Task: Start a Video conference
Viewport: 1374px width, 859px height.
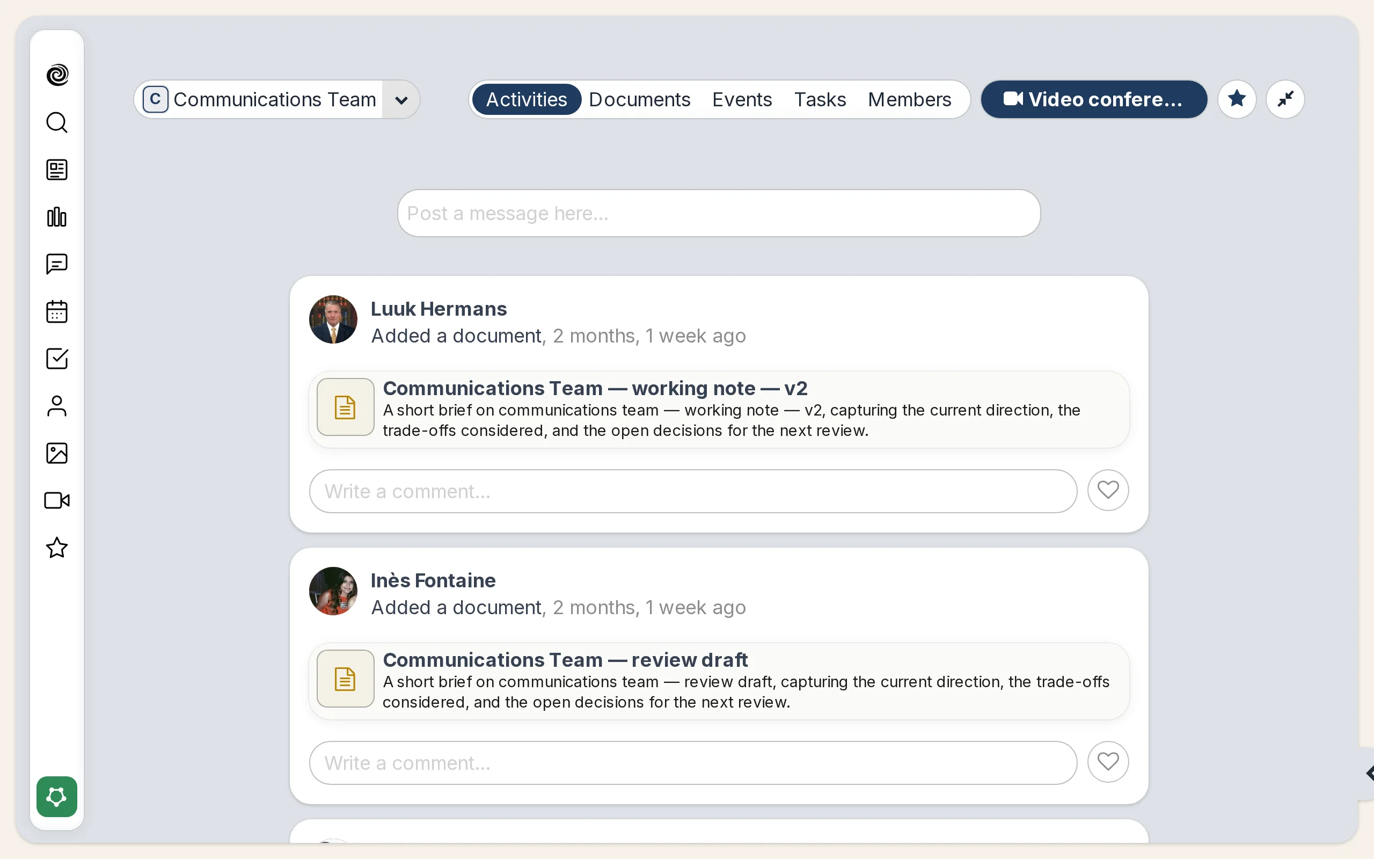Action: pyautogui.click(x=1094, y=99)
